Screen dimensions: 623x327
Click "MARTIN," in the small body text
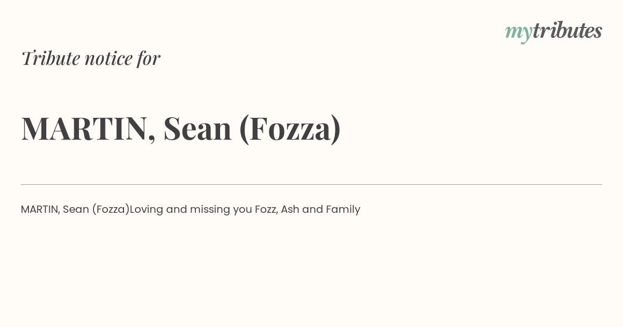(x=40, y=210)
